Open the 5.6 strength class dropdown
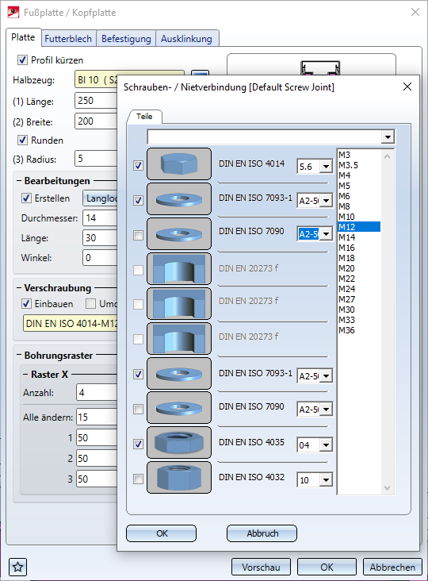This screenshot has height=581, width=428. [x=326, y=167]
